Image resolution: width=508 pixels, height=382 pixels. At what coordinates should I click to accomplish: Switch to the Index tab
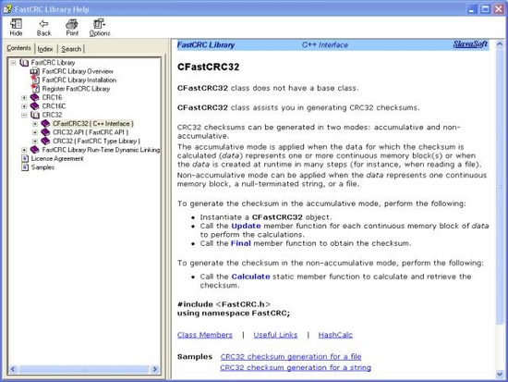click(x=45, y=49)
